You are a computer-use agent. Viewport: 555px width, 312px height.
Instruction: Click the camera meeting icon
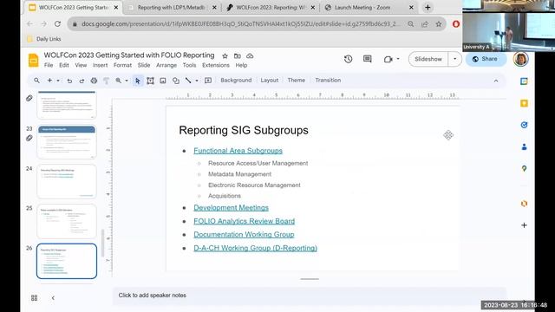(x=388, y=59)
